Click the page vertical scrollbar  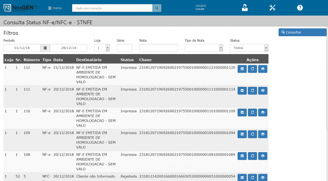click(327, 96)
